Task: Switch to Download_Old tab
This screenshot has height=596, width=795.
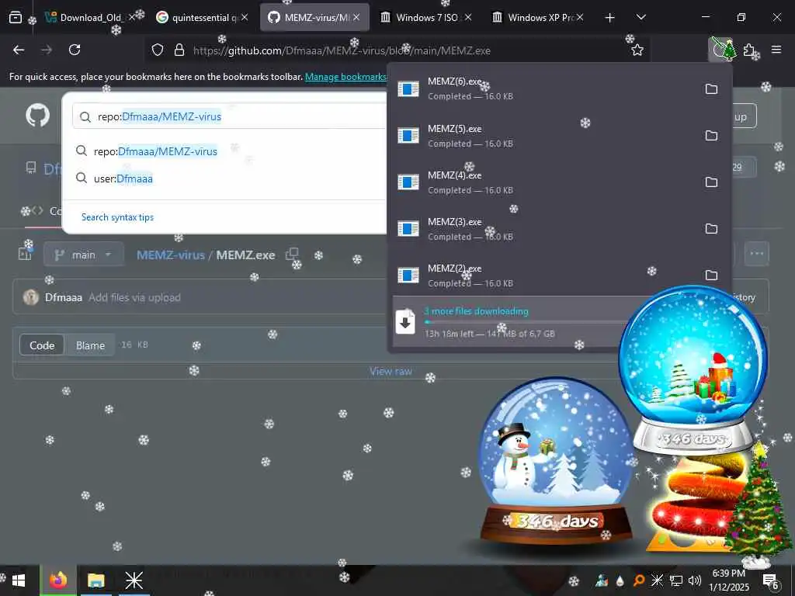Action: pos(87,18)
